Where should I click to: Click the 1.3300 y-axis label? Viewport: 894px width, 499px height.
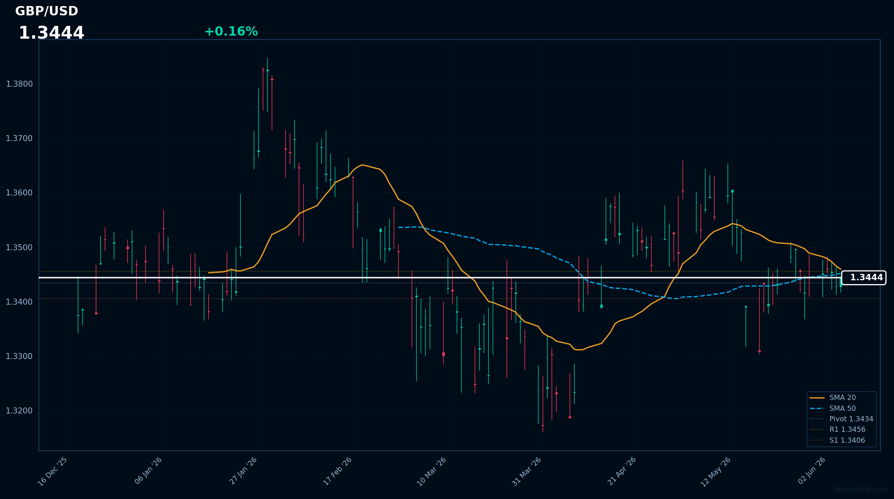[20, 356]
